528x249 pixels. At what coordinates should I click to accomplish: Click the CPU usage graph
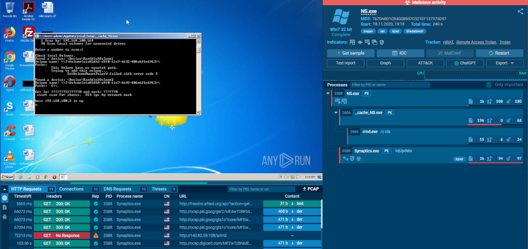pos(374,76)
